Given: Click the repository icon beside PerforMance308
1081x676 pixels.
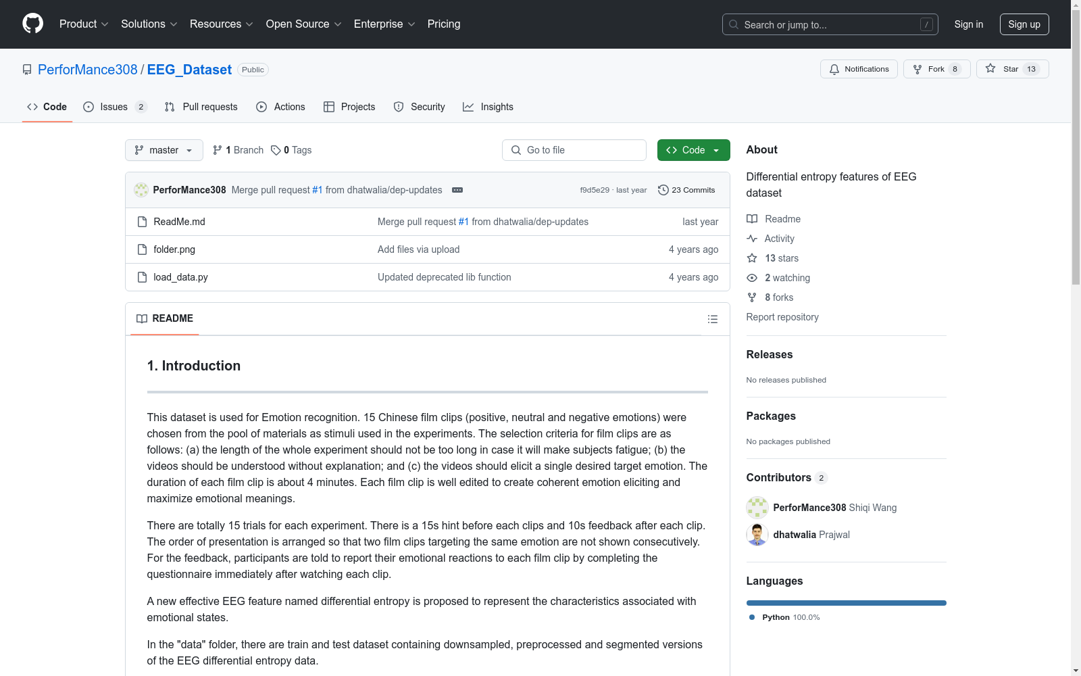Looking at the screenshot, I should [27, 70].
